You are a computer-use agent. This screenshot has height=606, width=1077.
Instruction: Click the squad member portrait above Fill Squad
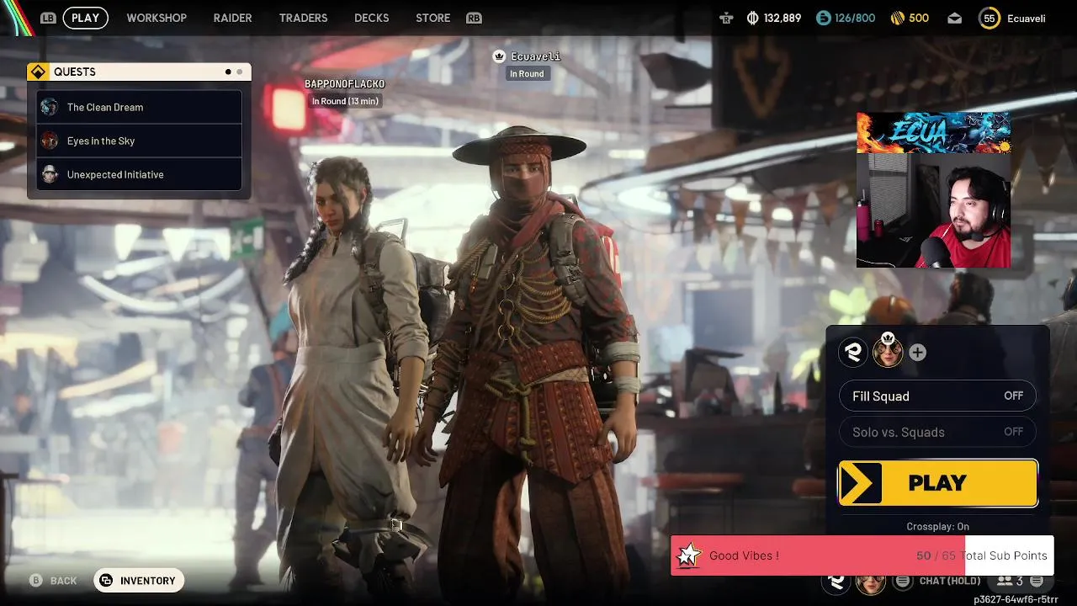coord(888,353)
